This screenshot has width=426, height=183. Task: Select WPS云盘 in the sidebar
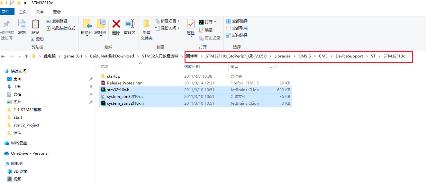click(16, 143)
